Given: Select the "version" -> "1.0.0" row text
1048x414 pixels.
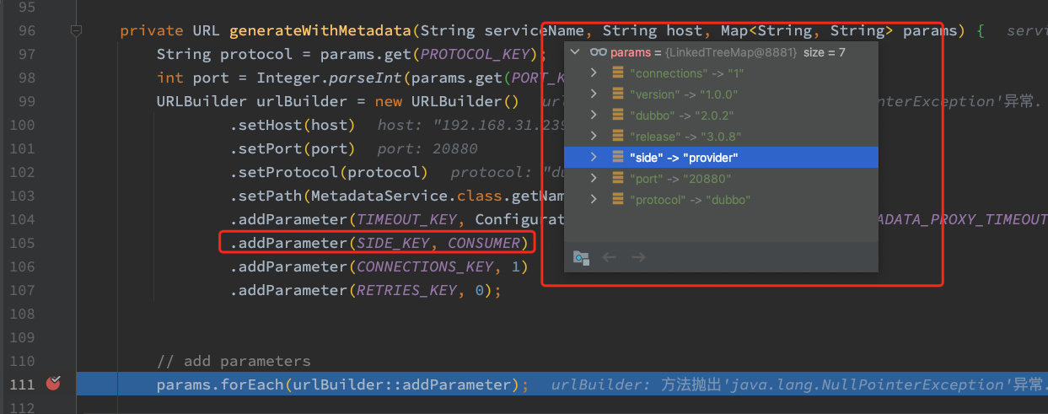Looking at the screenshot, I should point(684,94).
